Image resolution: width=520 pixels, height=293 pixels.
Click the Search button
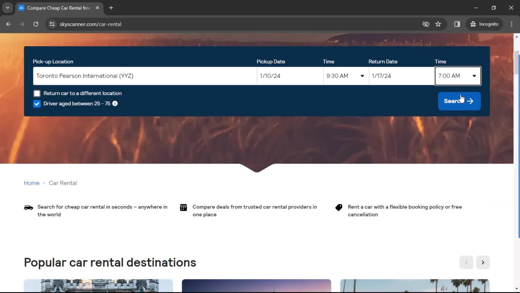coord(459,101)
